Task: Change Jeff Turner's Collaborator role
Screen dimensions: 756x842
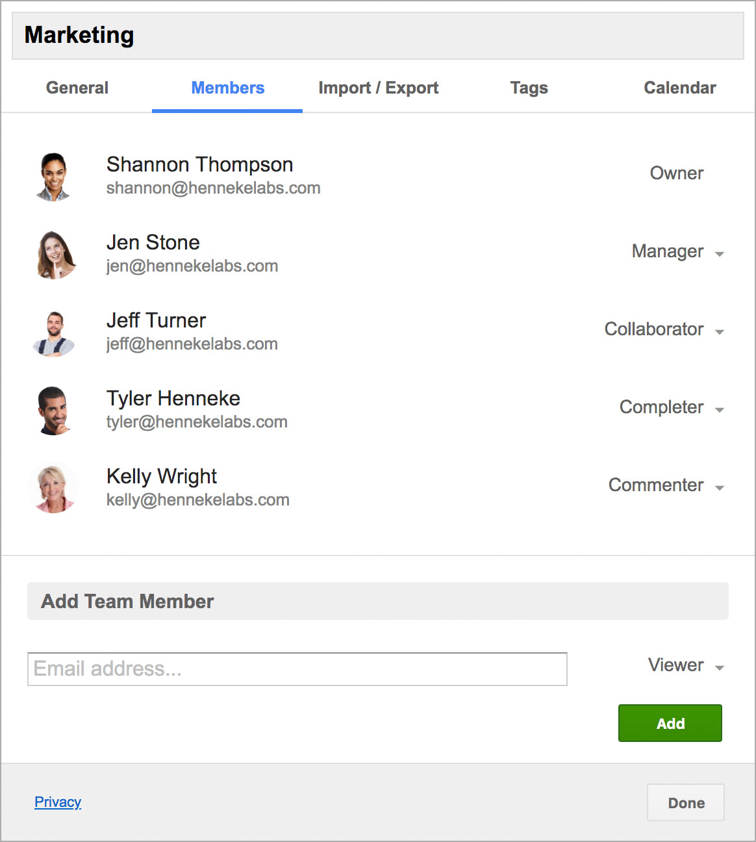Action: pyautogui.click(x=664, y=330)
